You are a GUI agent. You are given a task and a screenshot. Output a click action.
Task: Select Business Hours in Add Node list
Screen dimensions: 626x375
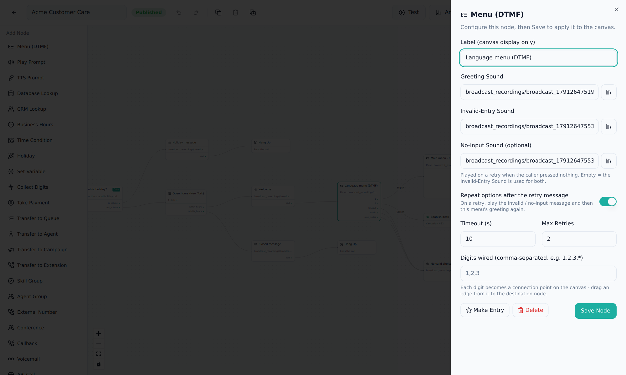coord(44,125)
